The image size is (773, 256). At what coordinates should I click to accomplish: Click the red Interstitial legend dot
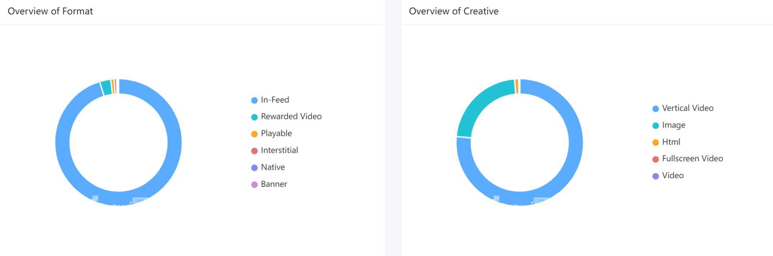(254, 151)
